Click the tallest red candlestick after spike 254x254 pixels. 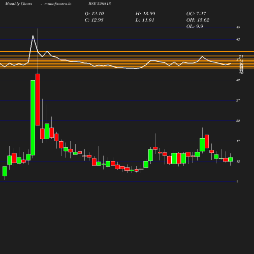coord(38,100)
